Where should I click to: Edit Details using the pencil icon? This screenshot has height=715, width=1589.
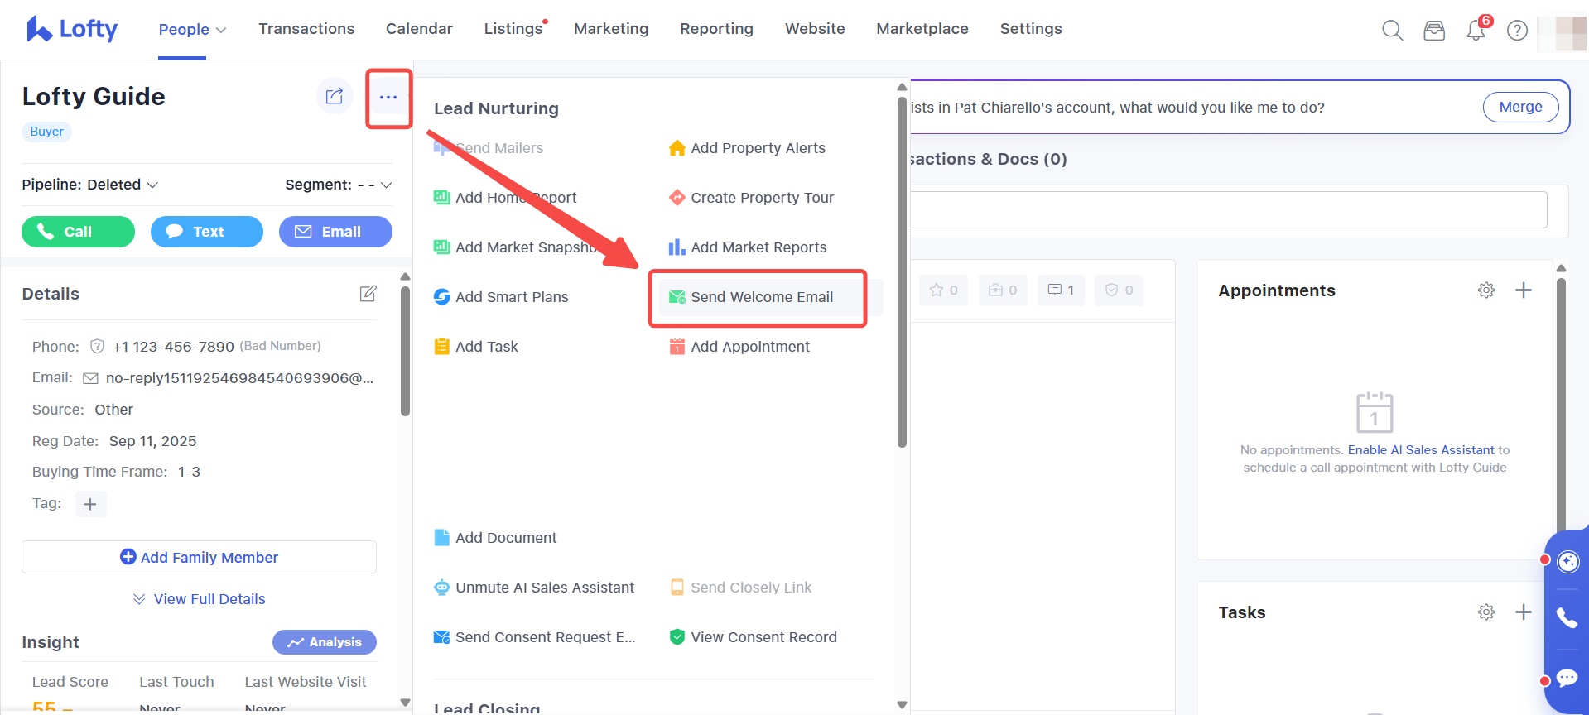pyautogui.click(x=368, y=294)
